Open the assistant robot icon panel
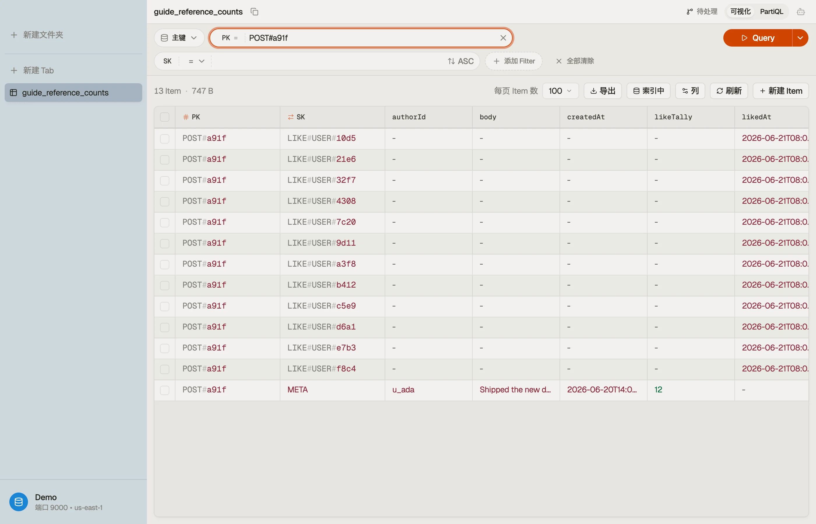Image resolution: width=816 pixels, height=524 pixels. tap(801, 12)
